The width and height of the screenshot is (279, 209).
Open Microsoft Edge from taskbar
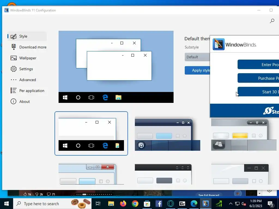click(x=194, y=204)
